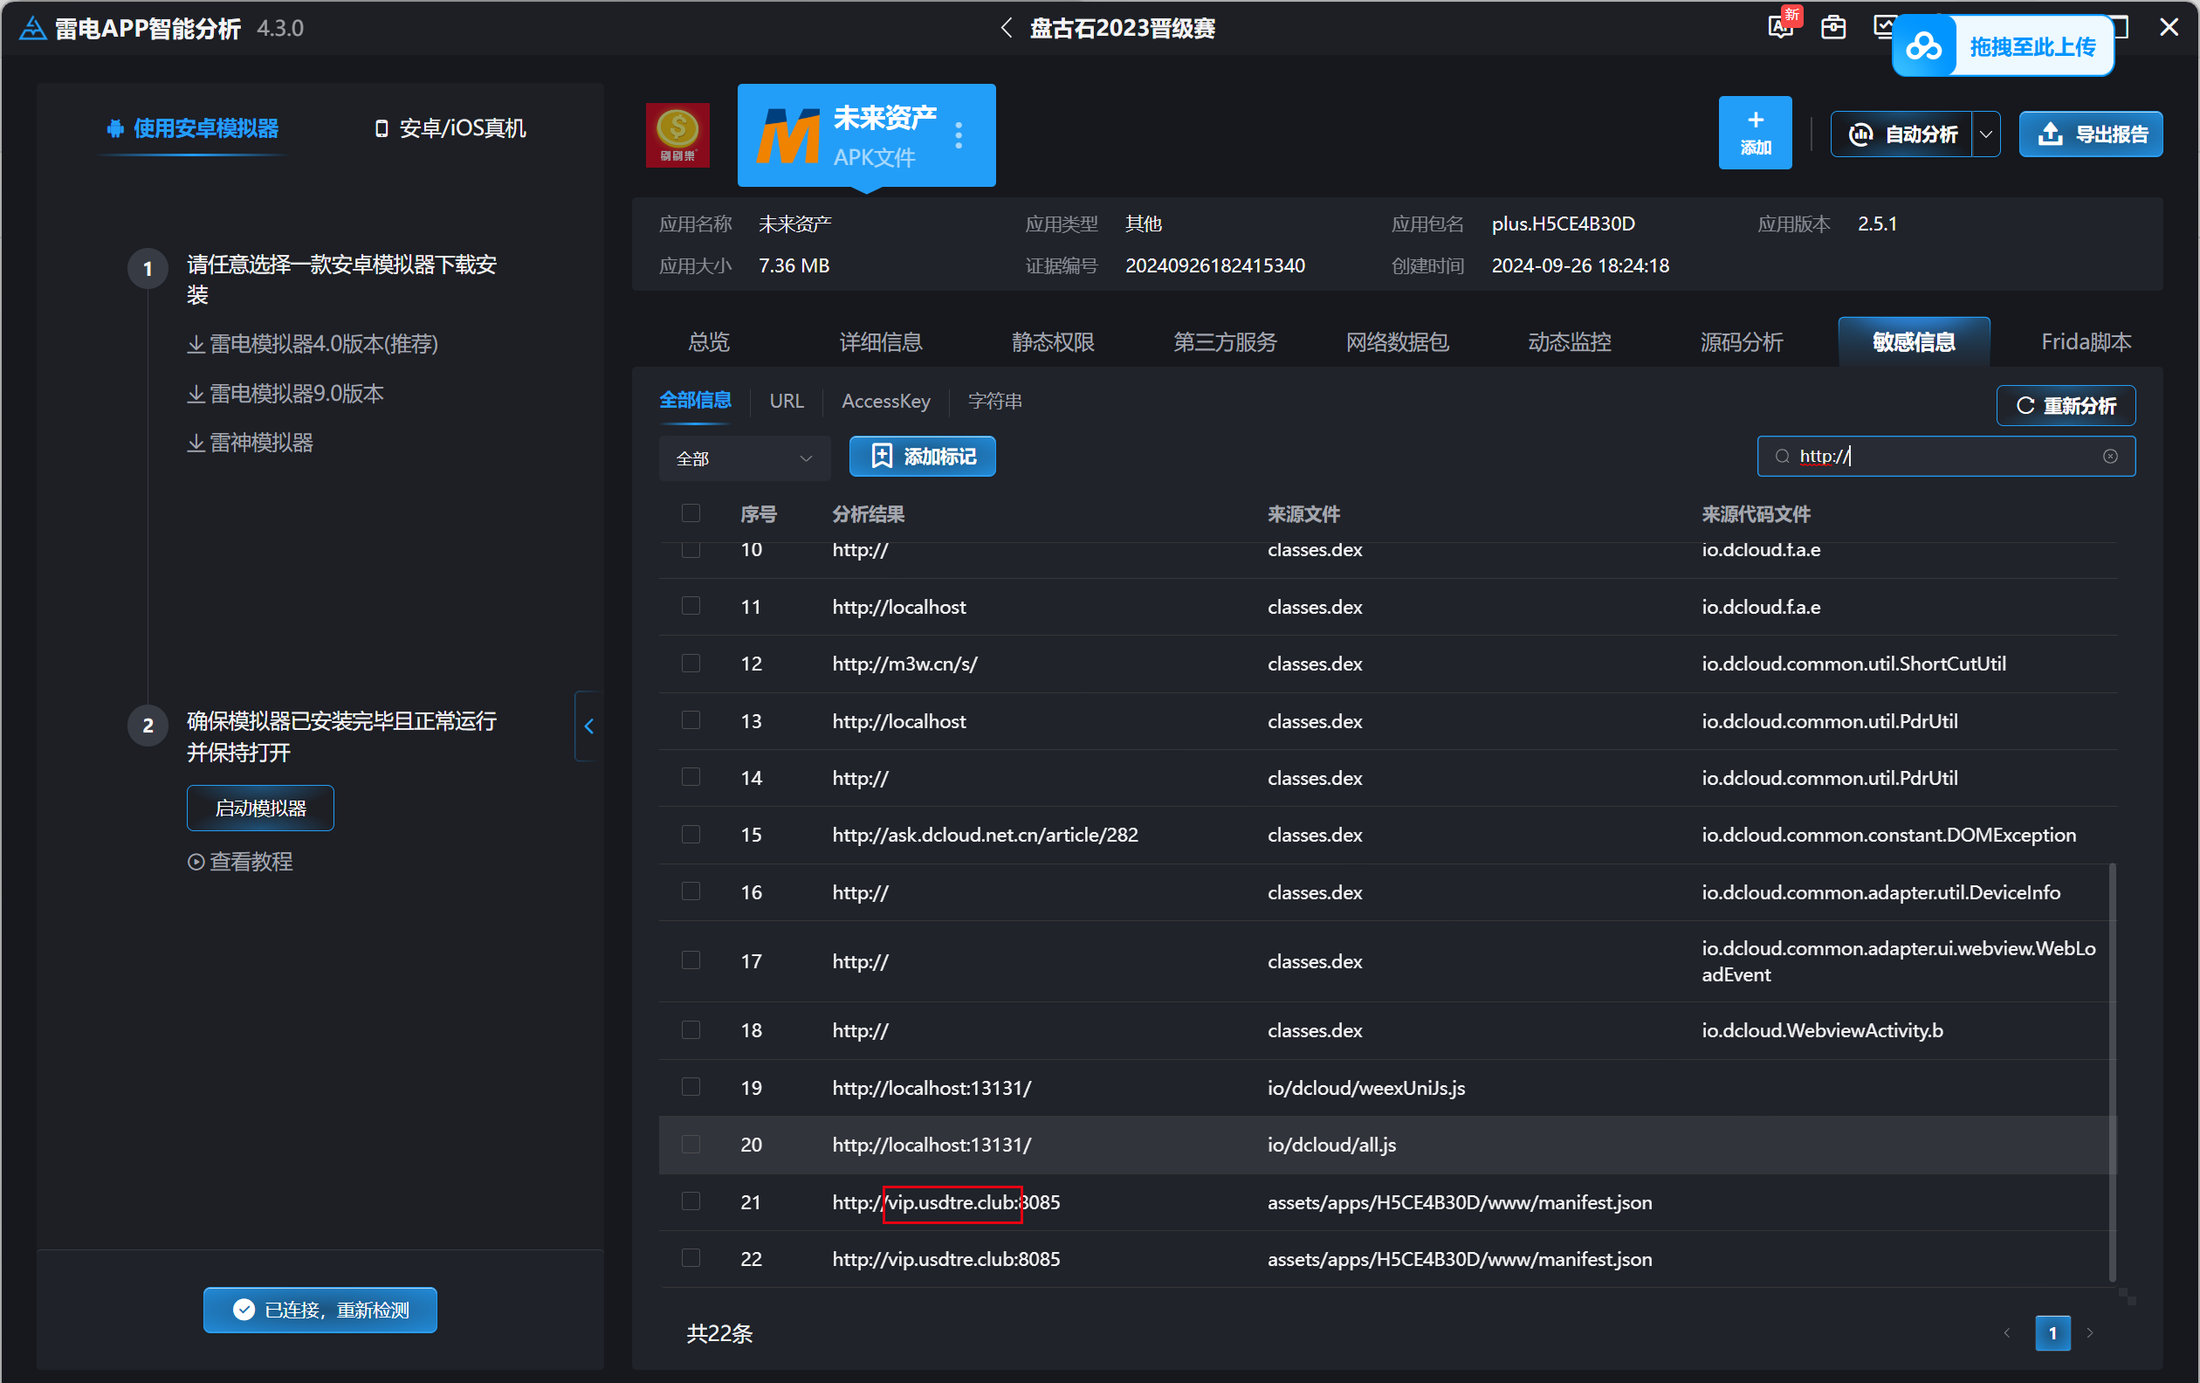The image size is (2200, 1383).
Task: Clear the search box with the X icon
Action: click(2109, 456)
